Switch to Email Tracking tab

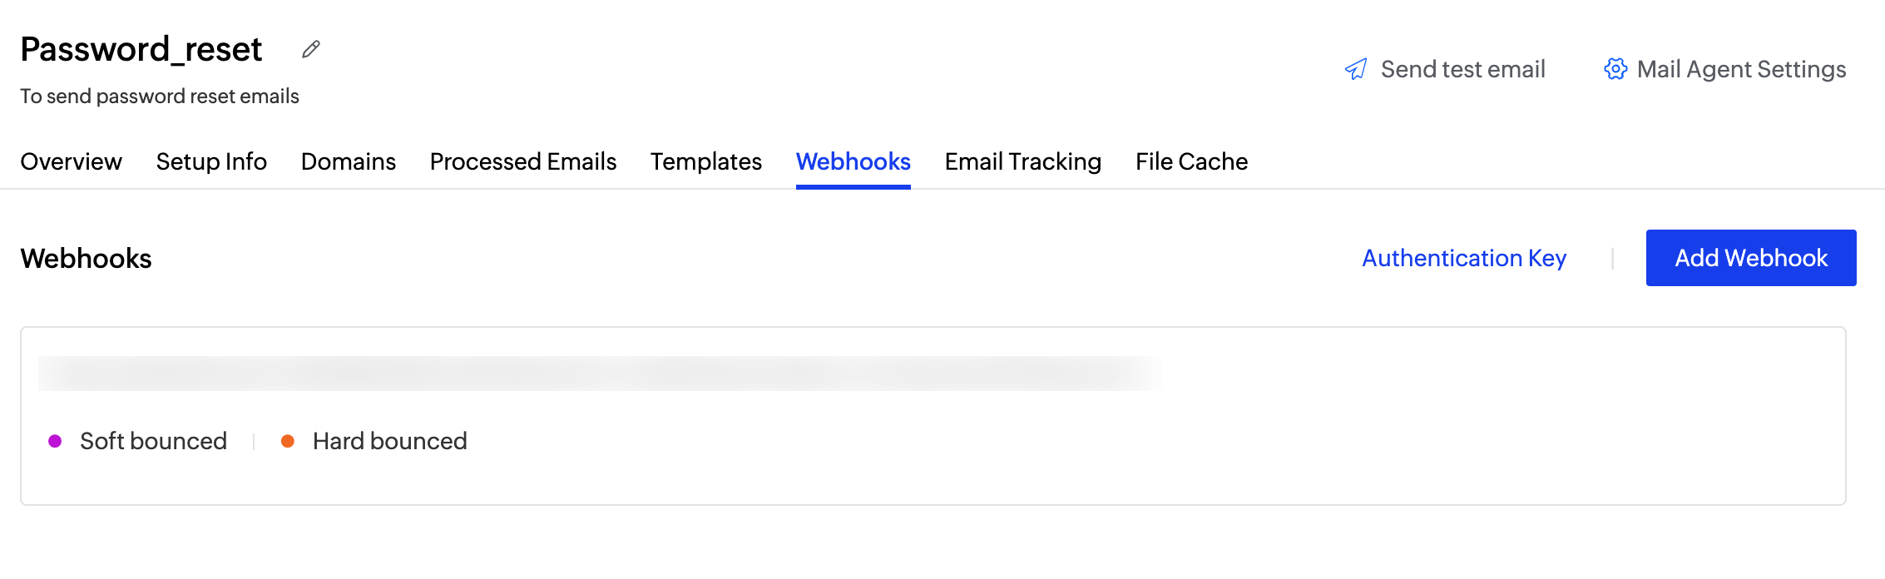1023,161
